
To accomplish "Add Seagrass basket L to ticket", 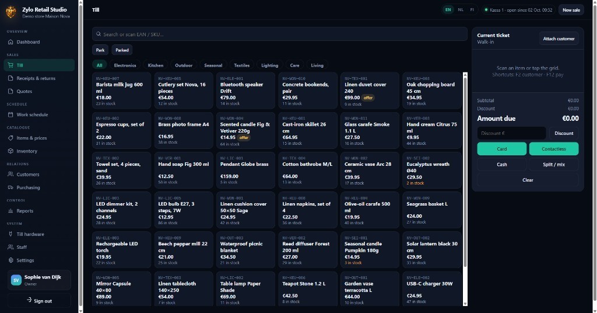I will click(x=432, y=210).
